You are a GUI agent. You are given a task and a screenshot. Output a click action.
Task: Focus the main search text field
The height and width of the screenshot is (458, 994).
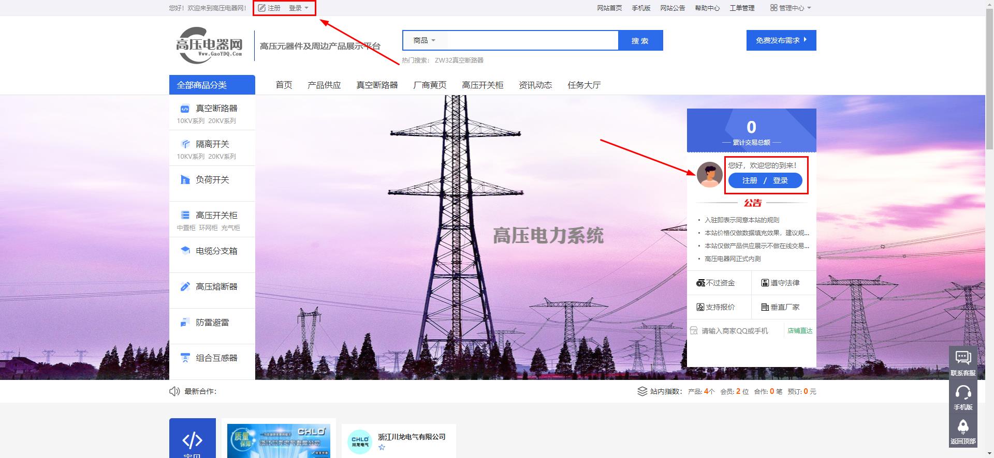(532, 40)
